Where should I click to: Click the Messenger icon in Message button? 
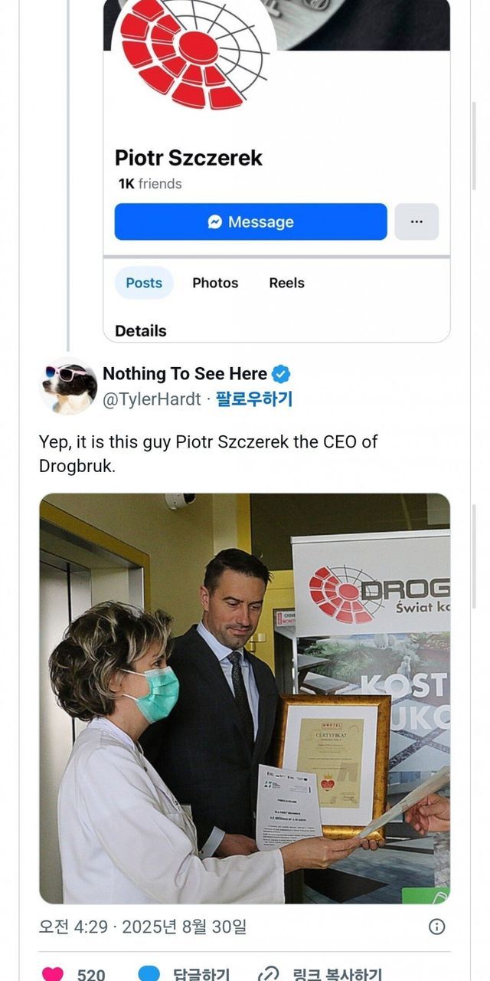point(215,221)
